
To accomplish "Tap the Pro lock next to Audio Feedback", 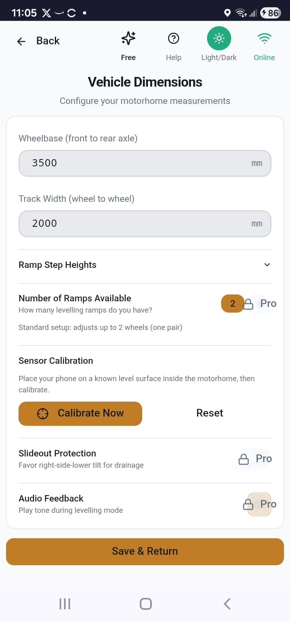I will (249, 504).
